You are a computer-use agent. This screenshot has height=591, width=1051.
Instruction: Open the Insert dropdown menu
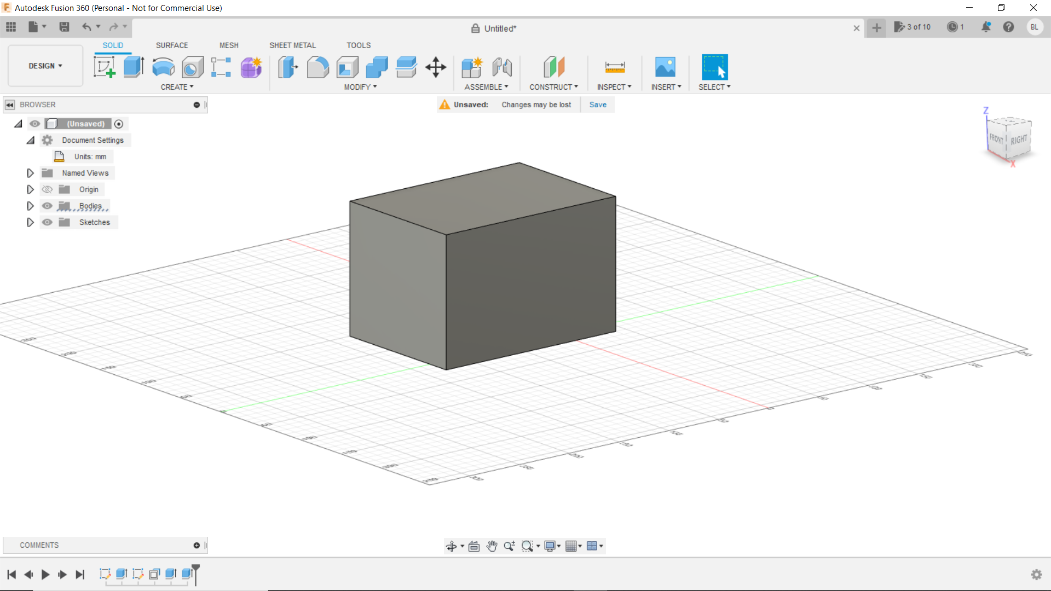(666, 87)
